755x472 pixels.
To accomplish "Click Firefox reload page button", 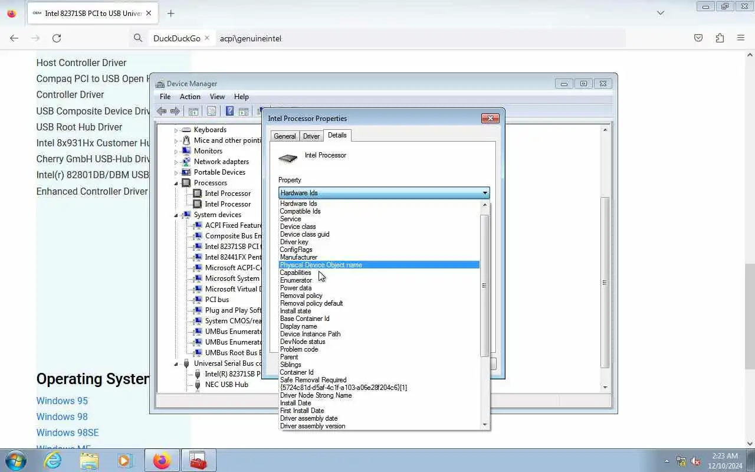I will pos(57,38).
